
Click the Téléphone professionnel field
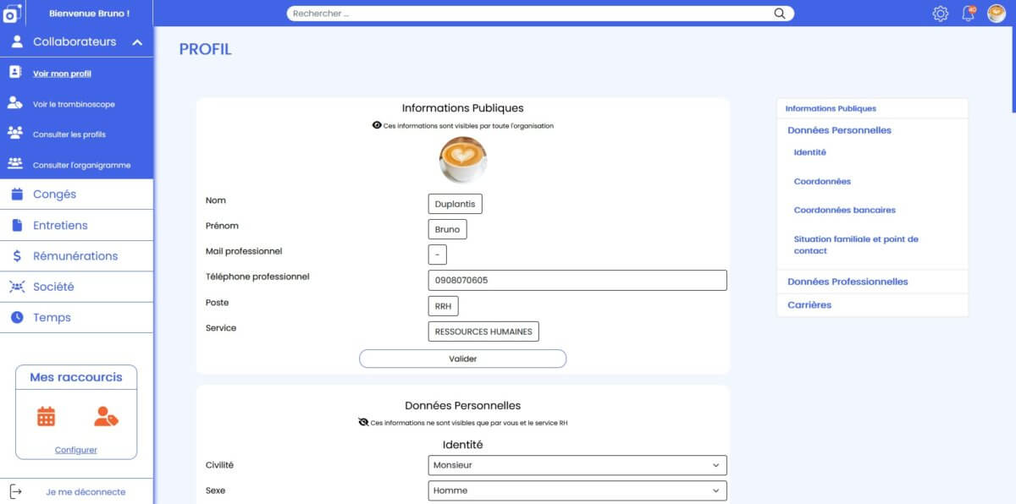coord(577,281)
